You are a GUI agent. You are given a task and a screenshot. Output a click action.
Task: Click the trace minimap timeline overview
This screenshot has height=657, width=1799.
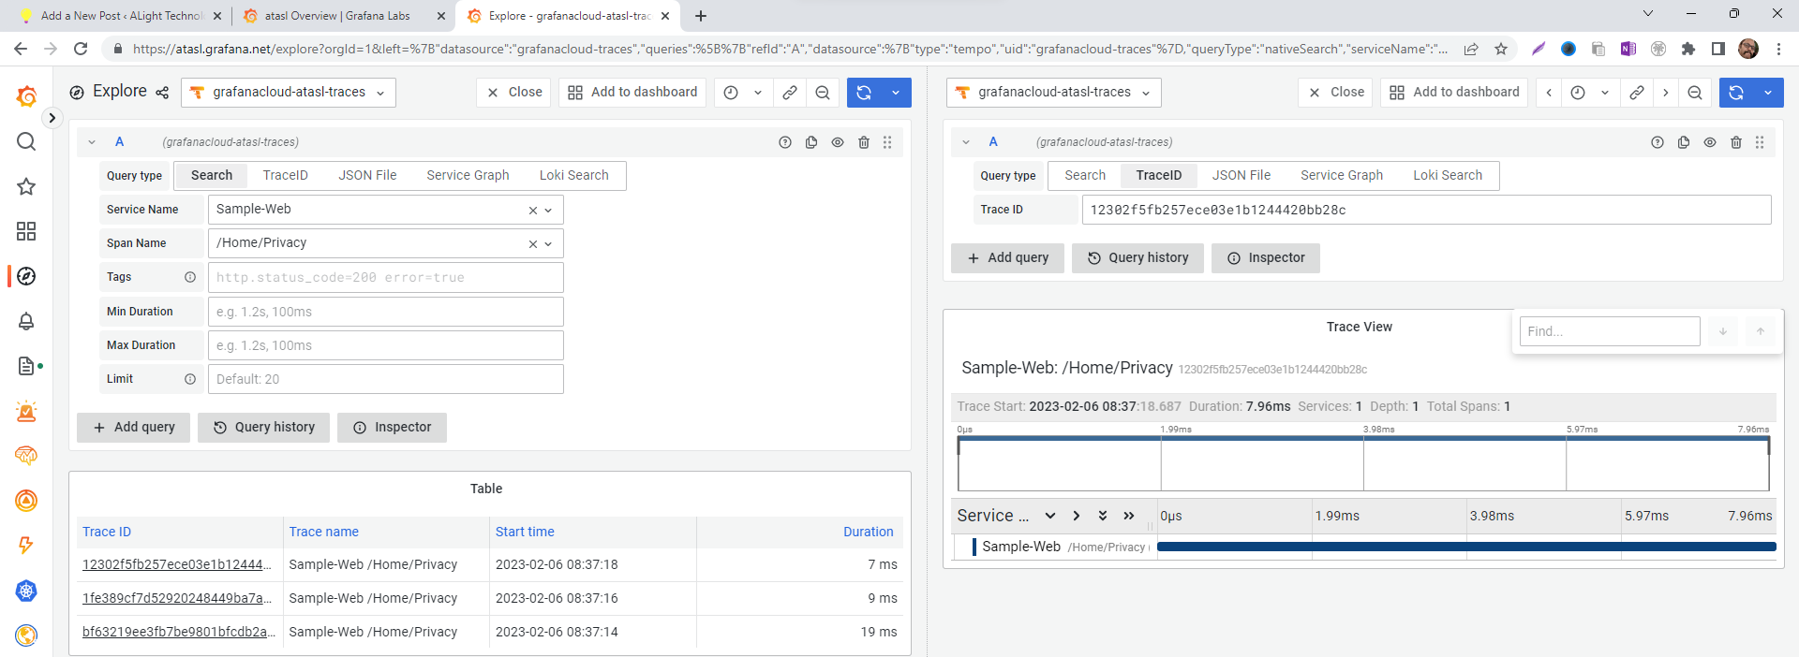pos(1363,463)
